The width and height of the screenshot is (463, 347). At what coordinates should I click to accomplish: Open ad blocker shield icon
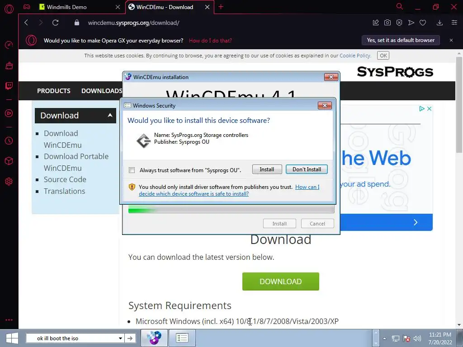(x=399, y=23)
